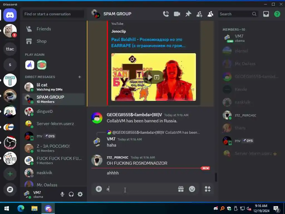Click the upload attachment plus button

coord(99,189)
